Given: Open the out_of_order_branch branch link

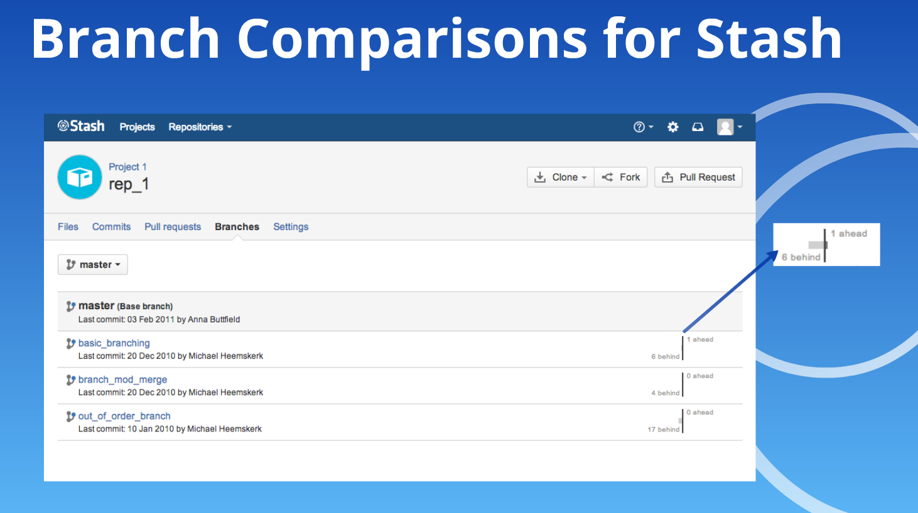Looking at the screenshot, I should 124,416.
